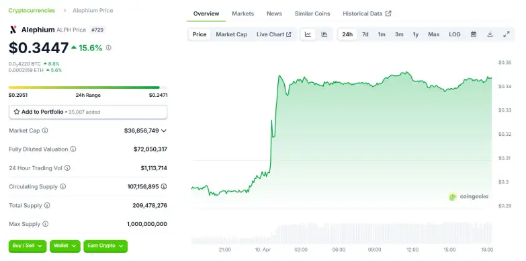
Task: Click the 209,478,276 total supply value
Action: click(x=150, y=205)
